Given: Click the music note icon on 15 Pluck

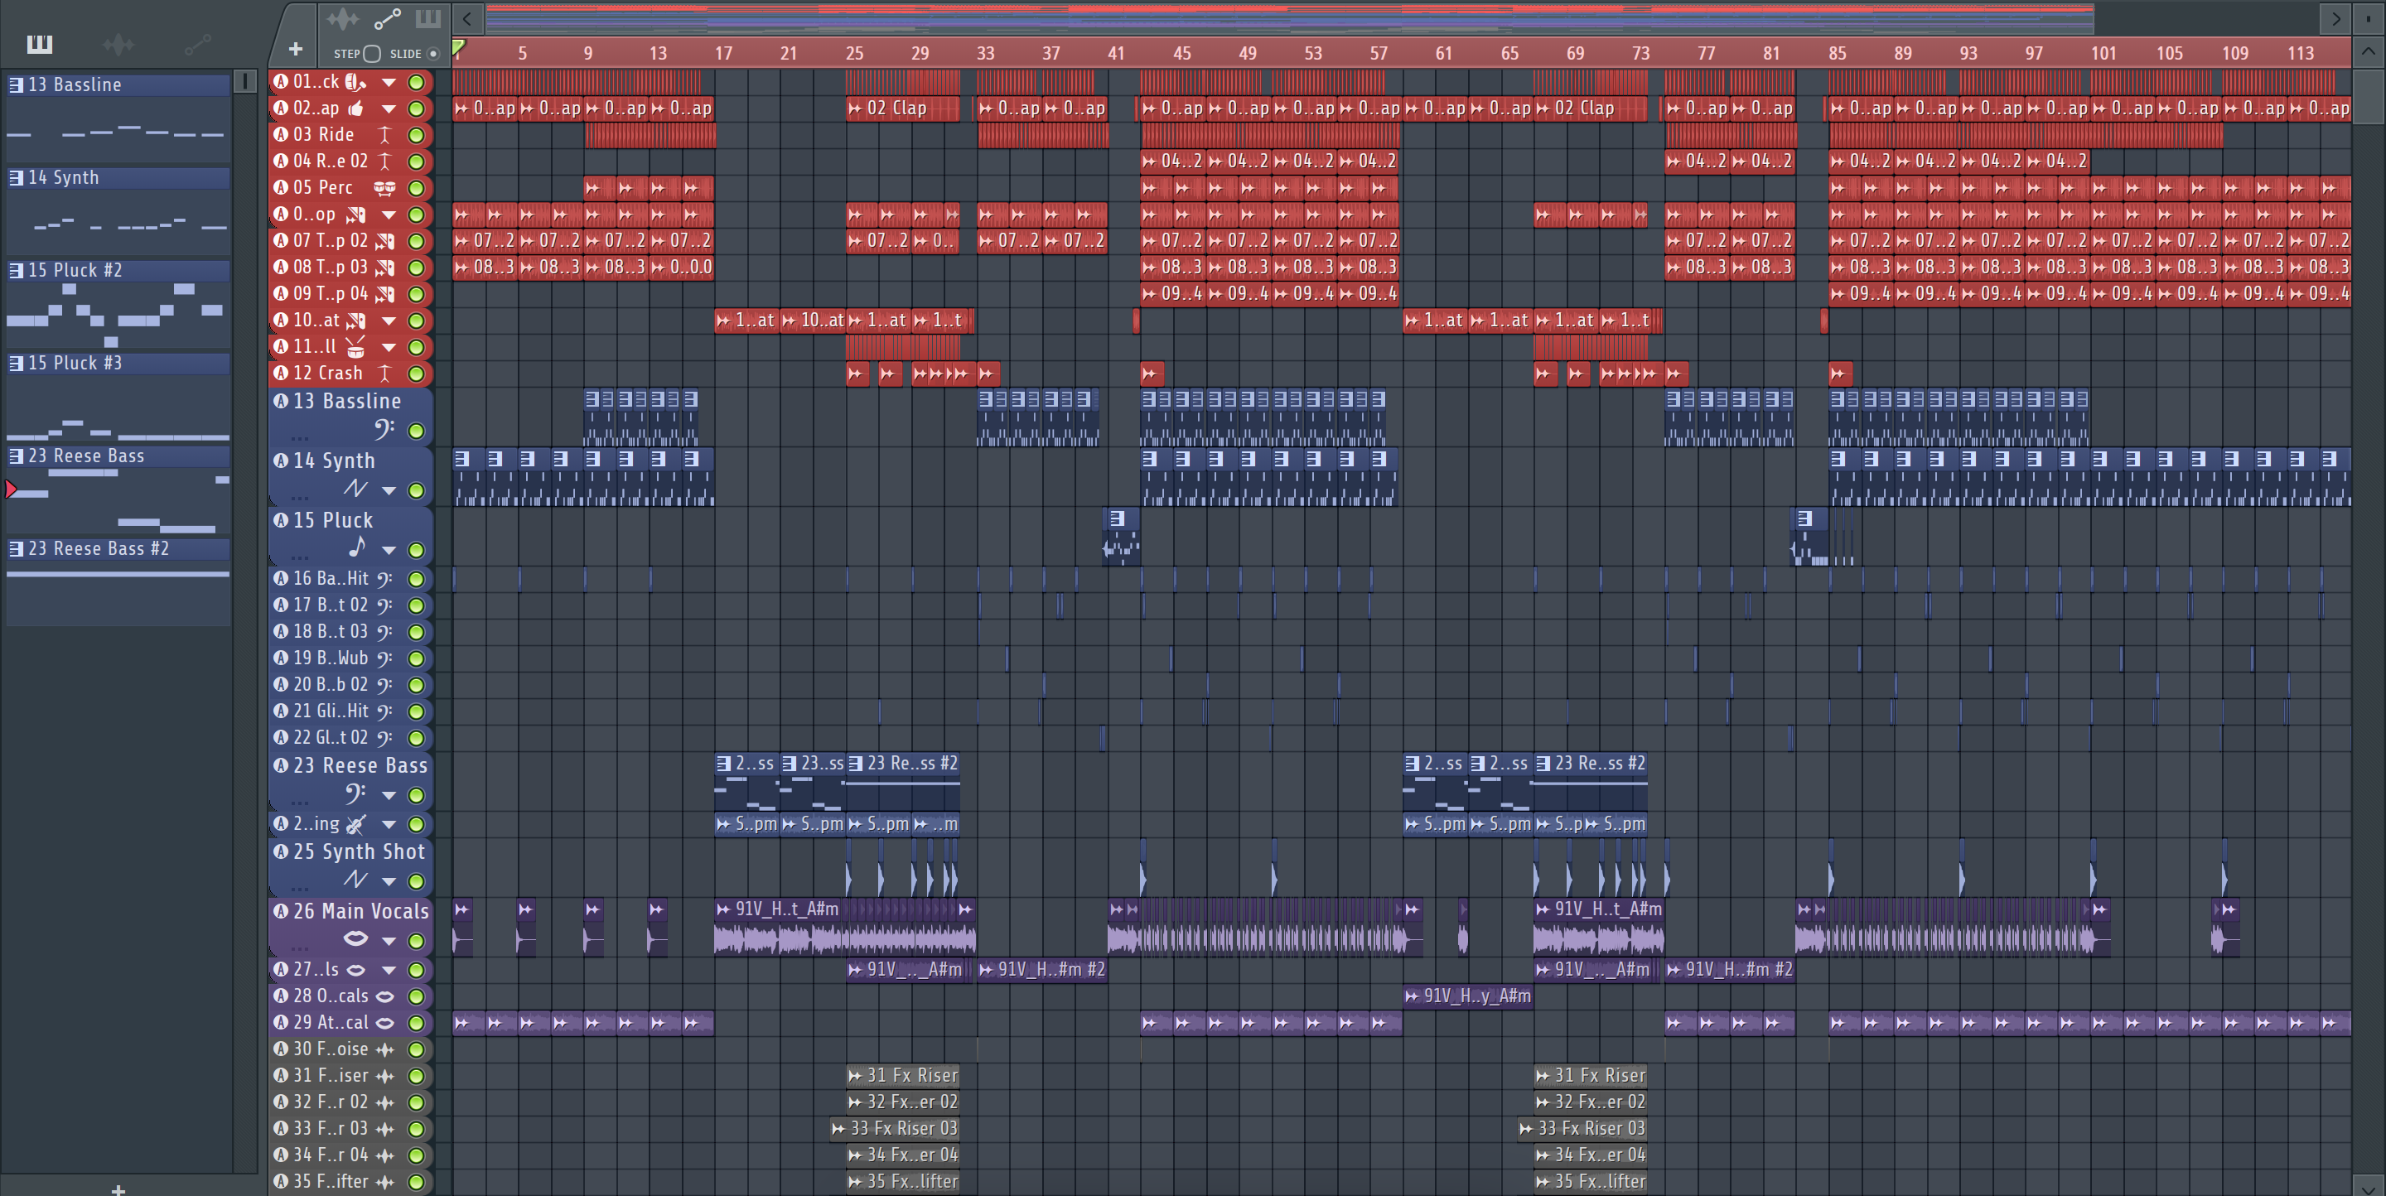Looking at the screenshot, I should [356, 548].
